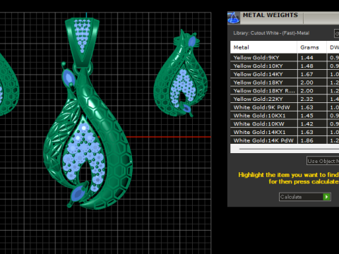Select the Yellow Gold:10KY row
This screenshot has width=339, height=254.
(285, 66)
